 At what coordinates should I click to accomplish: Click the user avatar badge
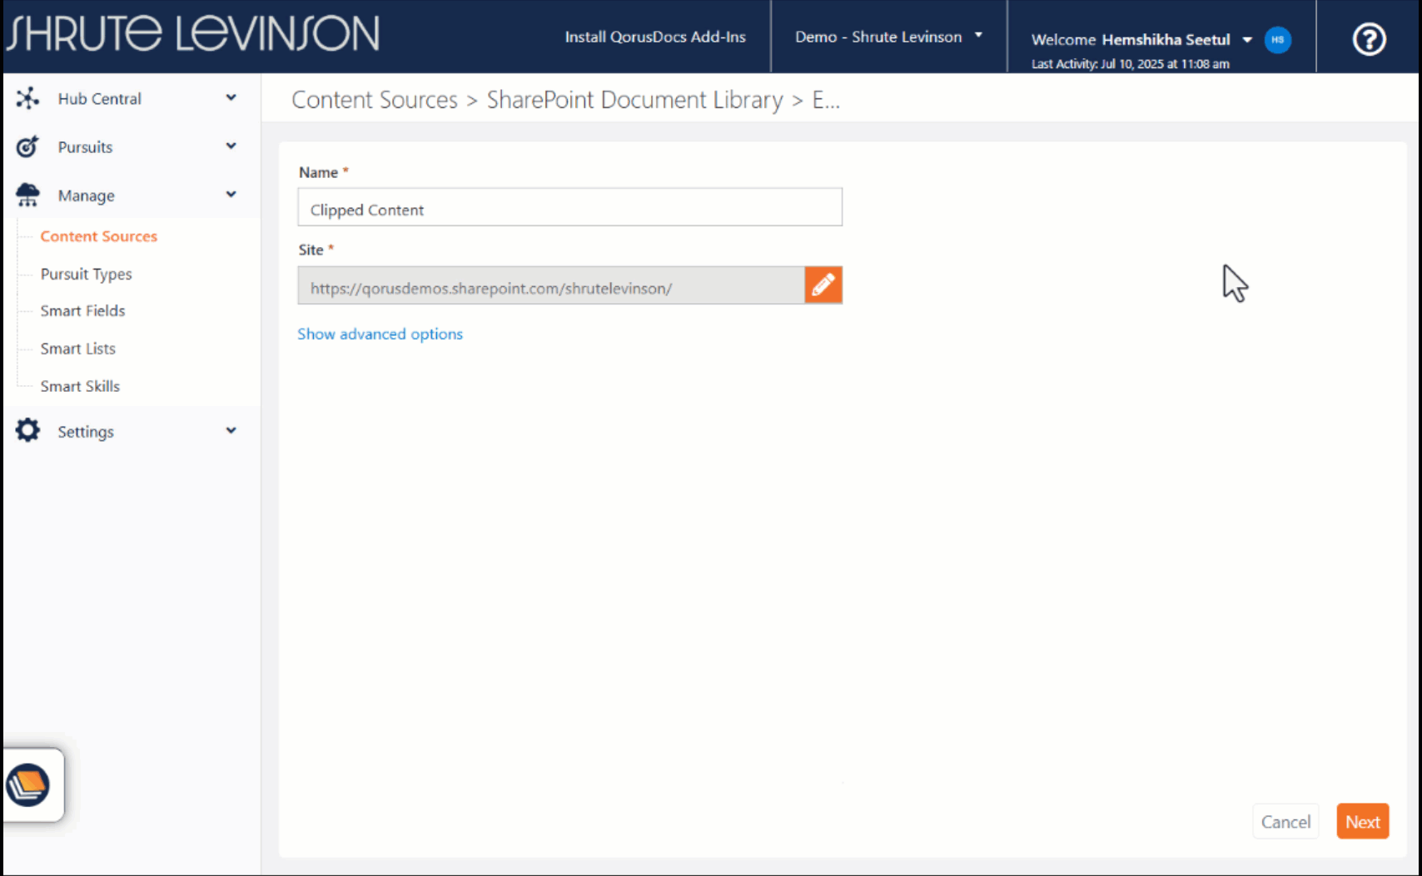1277,40
